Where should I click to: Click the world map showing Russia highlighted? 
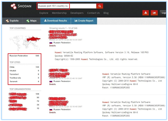(25, 43)
